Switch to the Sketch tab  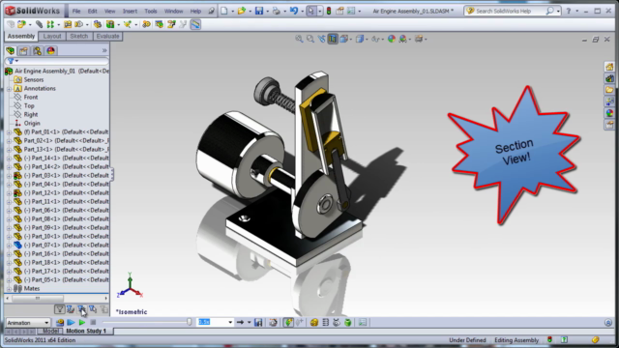[79, 37]
